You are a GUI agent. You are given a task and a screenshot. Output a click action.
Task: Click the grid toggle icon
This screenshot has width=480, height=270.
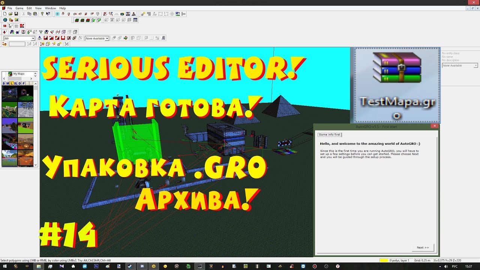16,26
